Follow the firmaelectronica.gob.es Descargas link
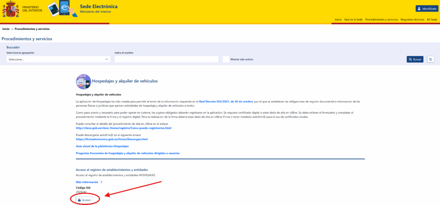The height and width of the screenshot is (205, 440). (111, 139)
